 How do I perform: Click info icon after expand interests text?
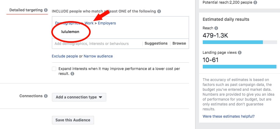pos(72,74)
